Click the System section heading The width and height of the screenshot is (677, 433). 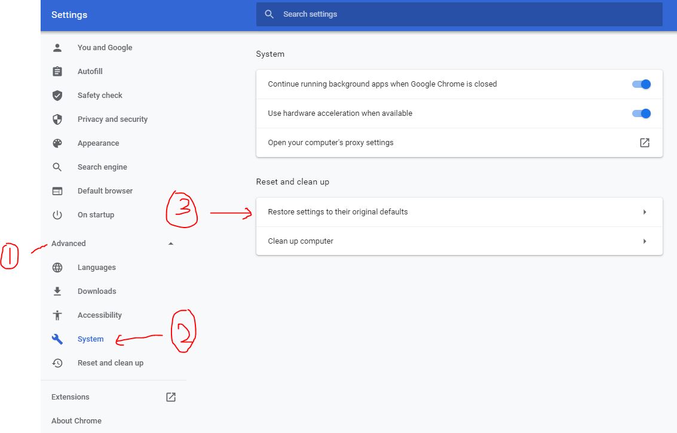click(270, 54)
